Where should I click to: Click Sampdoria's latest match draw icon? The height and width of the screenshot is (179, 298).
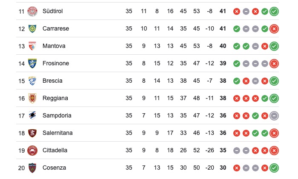click(274, 115)
